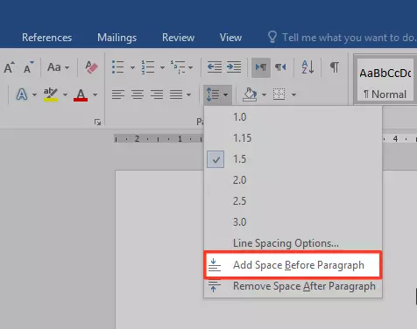Apply bulleted list formatting
The image size is (417, 329).
pos(118,67)
